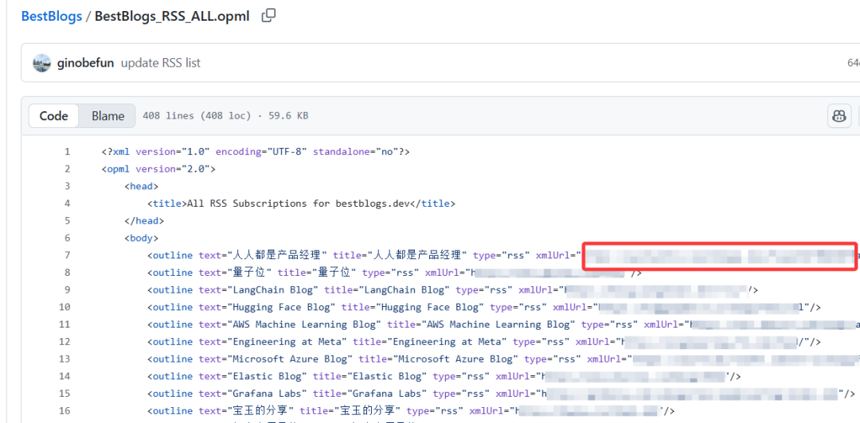The image size is (860, 423).
Task: Switch to the Blame view tab
Action: point(107,116)
